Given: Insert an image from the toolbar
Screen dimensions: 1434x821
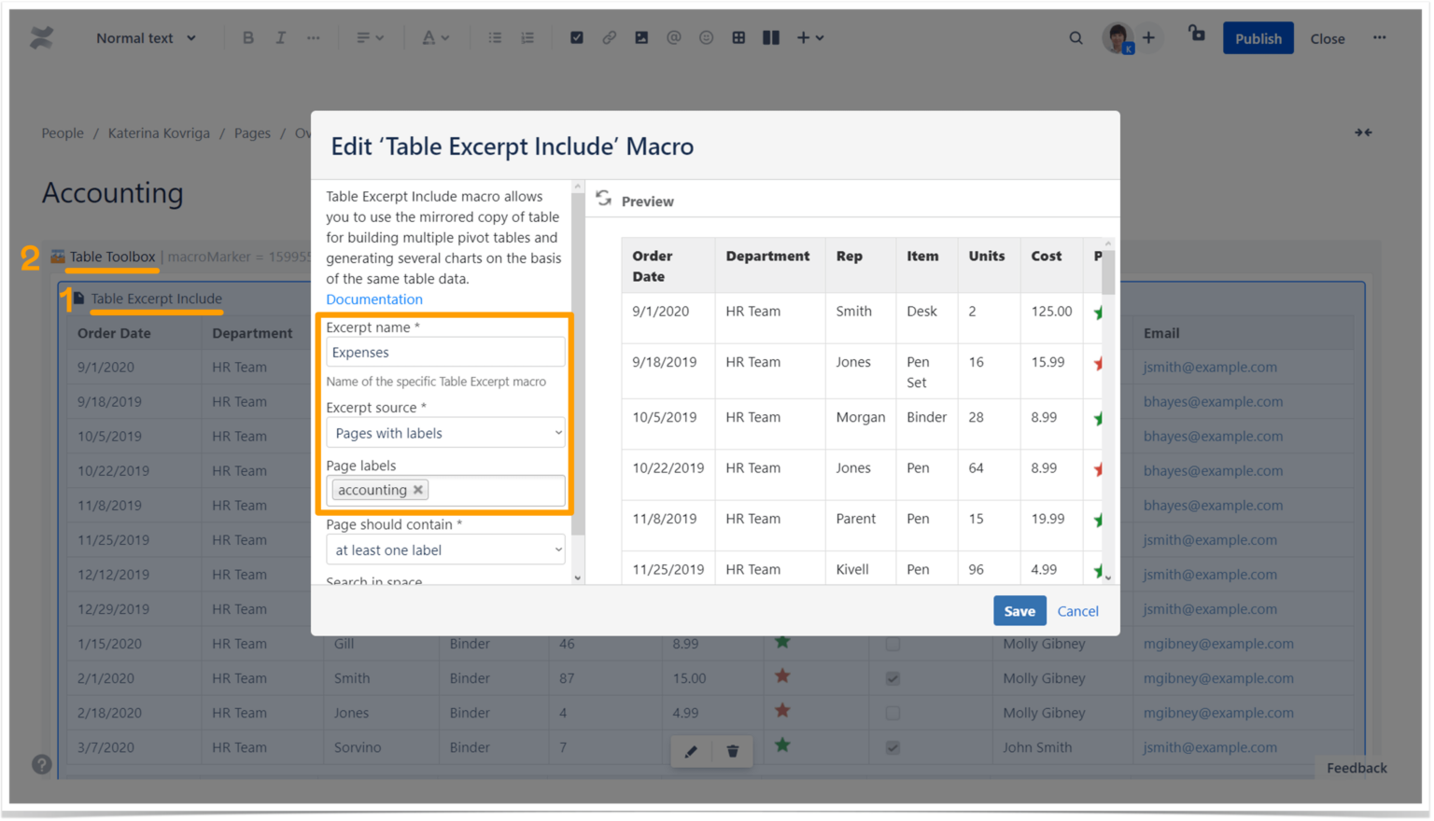Looking at the screenshot, I should (641, 37).
